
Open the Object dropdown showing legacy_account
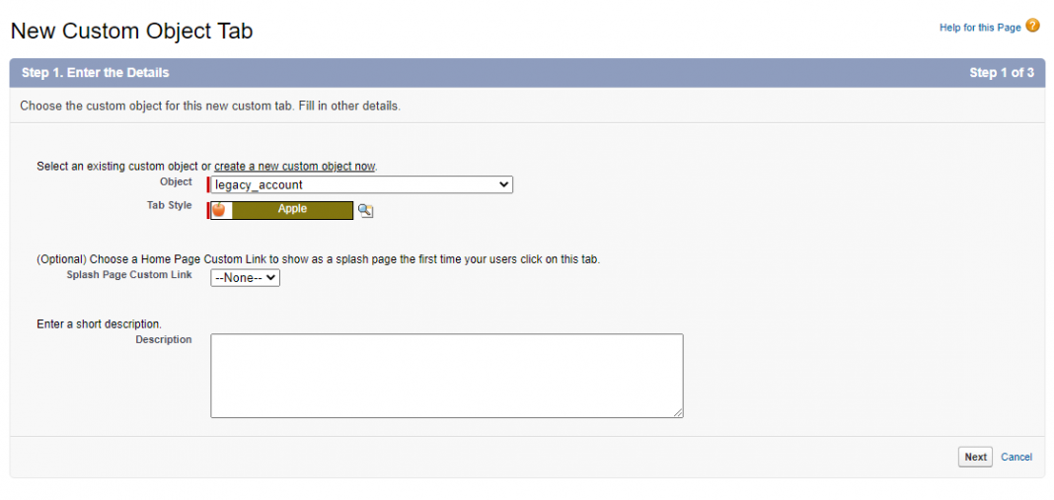tap(361, 184)
